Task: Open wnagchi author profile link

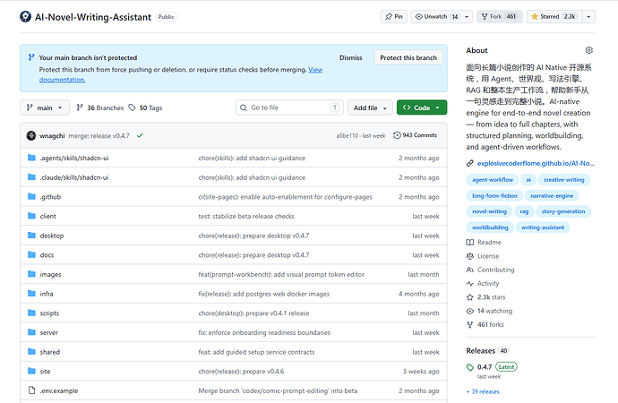Action: (52, 135)
